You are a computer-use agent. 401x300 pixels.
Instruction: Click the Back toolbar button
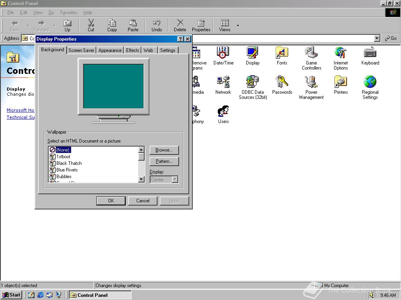(15, 25)
